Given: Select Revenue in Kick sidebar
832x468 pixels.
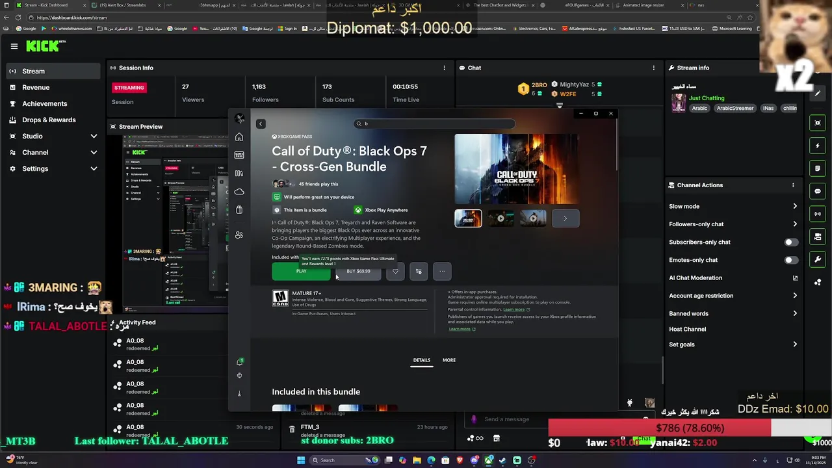Looking at the screenshot, I should click(53, 87).
